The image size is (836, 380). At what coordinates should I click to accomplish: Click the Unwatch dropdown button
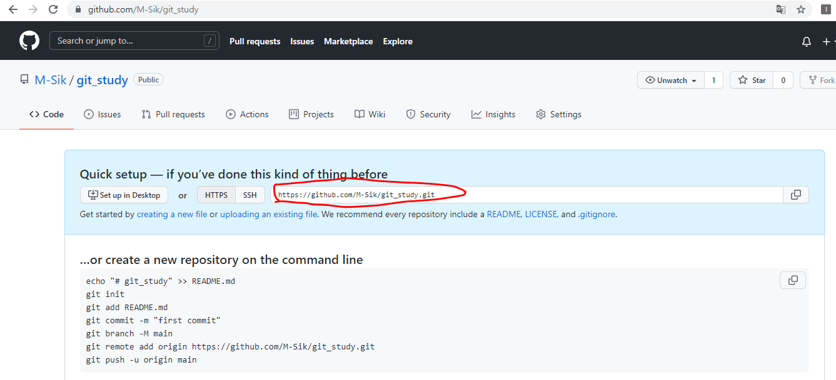671,80
